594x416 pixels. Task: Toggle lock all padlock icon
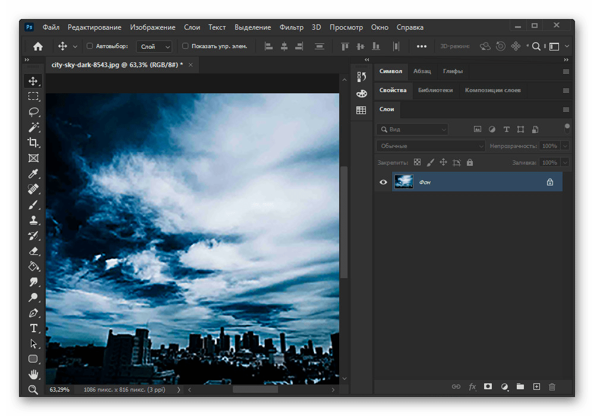pos(470,162)
